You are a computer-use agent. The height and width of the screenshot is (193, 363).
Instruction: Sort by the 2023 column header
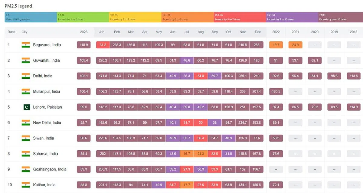point(84,32)
